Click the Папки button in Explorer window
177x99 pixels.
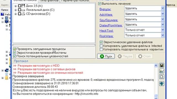[5, 10]
